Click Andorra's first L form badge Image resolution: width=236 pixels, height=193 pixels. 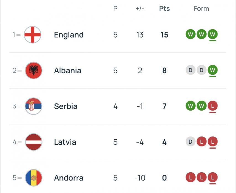click(190, 178)
